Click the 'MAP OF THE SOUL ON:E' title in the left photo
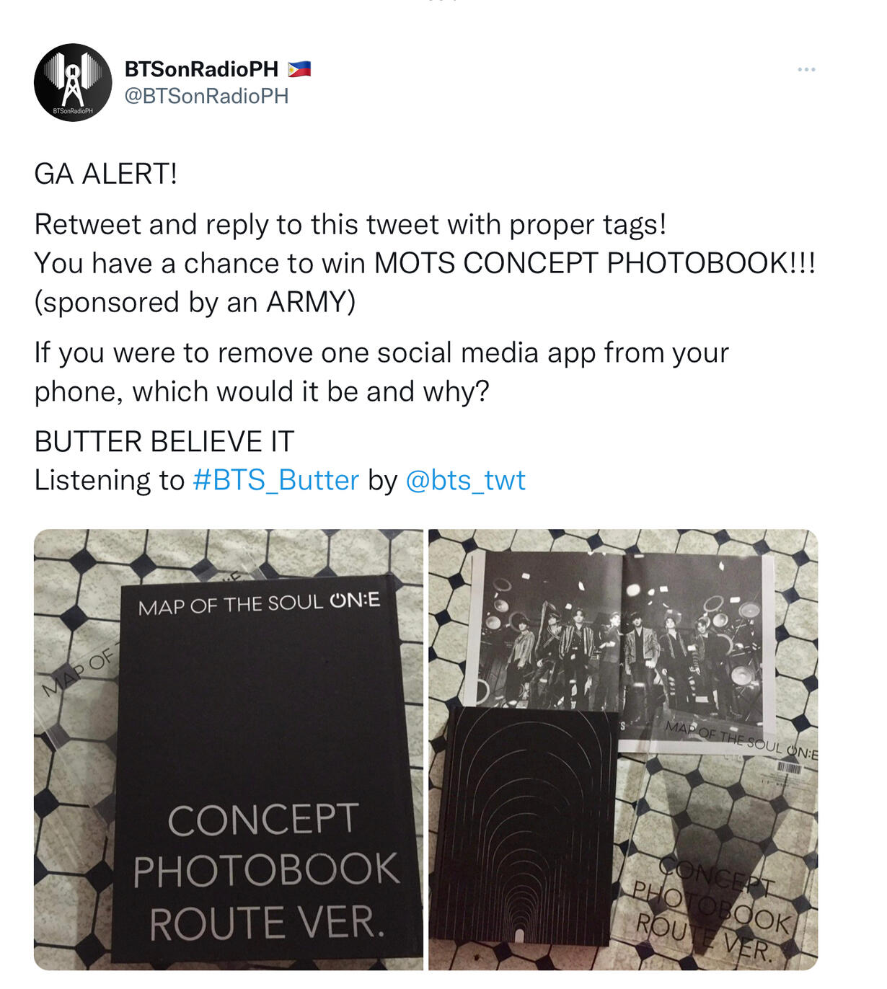The image size is (887, 989). click(259, 604)
